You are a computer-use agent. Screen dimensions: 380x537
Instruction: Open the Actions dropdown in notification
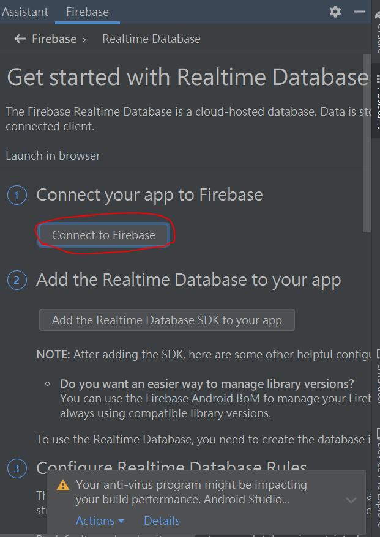100,521
